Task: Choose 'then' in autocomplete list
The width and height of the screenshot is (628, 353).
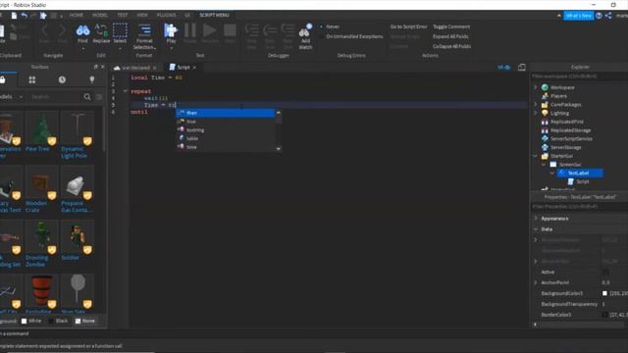Action: [225, 114]
